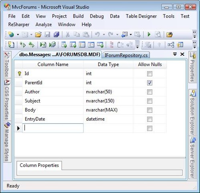Click the grayed Set Primary Key icon
This screenshot has width=200, height=193.
click(x=159, y=45)
